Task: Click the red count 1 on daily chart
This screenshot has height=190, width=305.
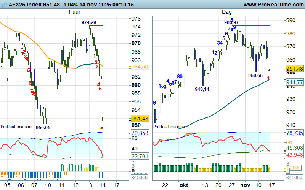Action: click(x=268, y=78)
